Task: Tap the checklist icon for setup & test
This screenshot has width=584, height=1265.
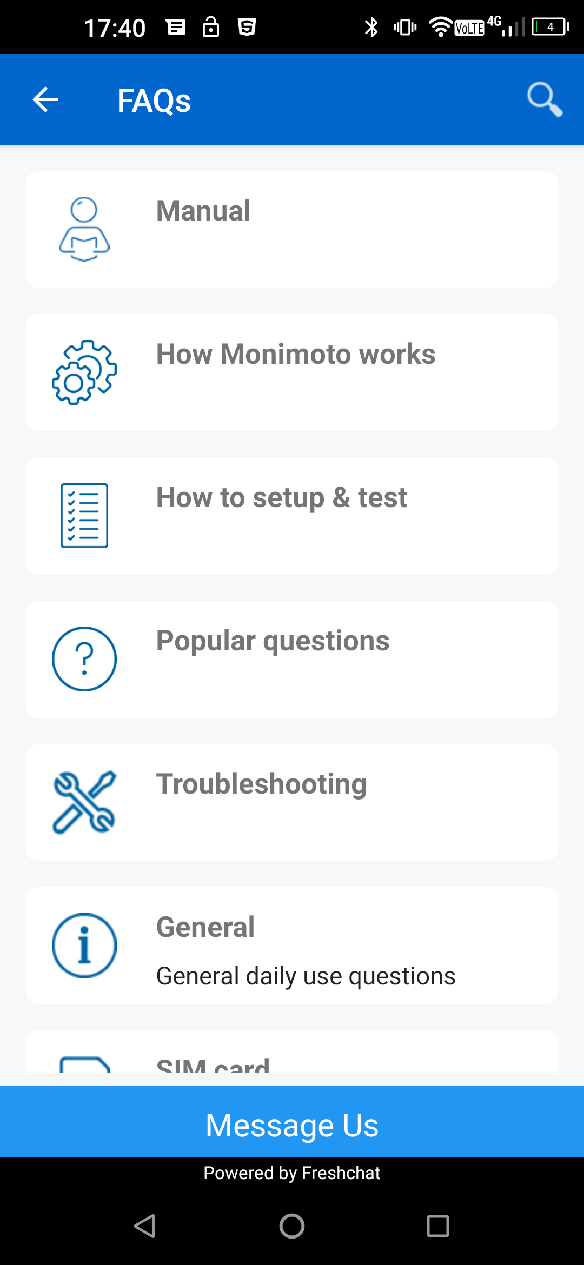Action: pyautogui.click(x=84, y=516)
